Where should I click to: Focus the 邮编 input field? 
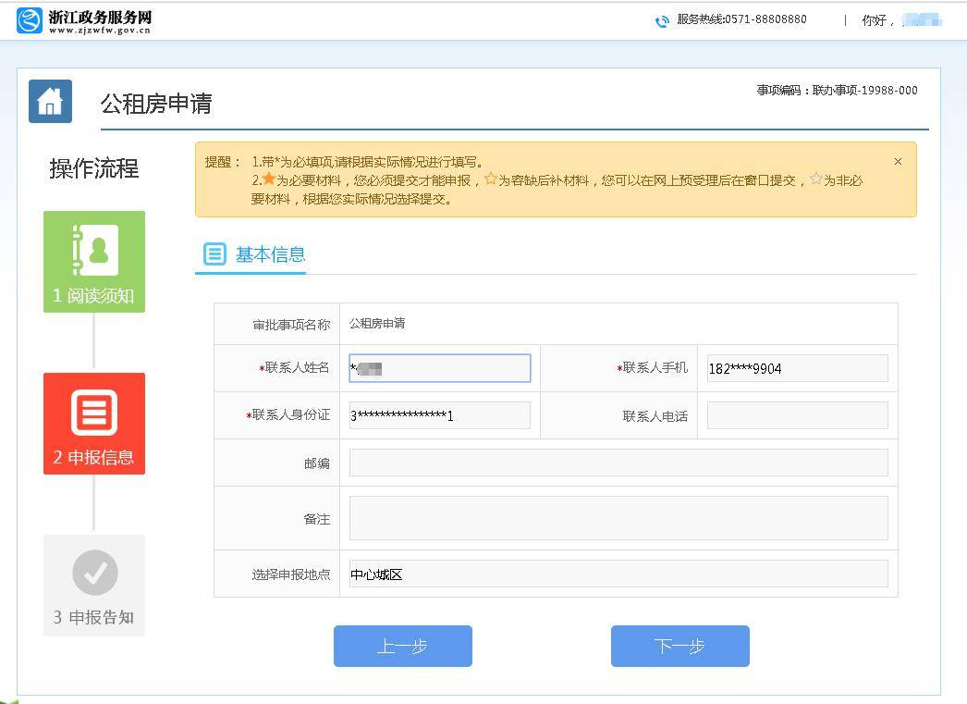click(x=618, y=463)
